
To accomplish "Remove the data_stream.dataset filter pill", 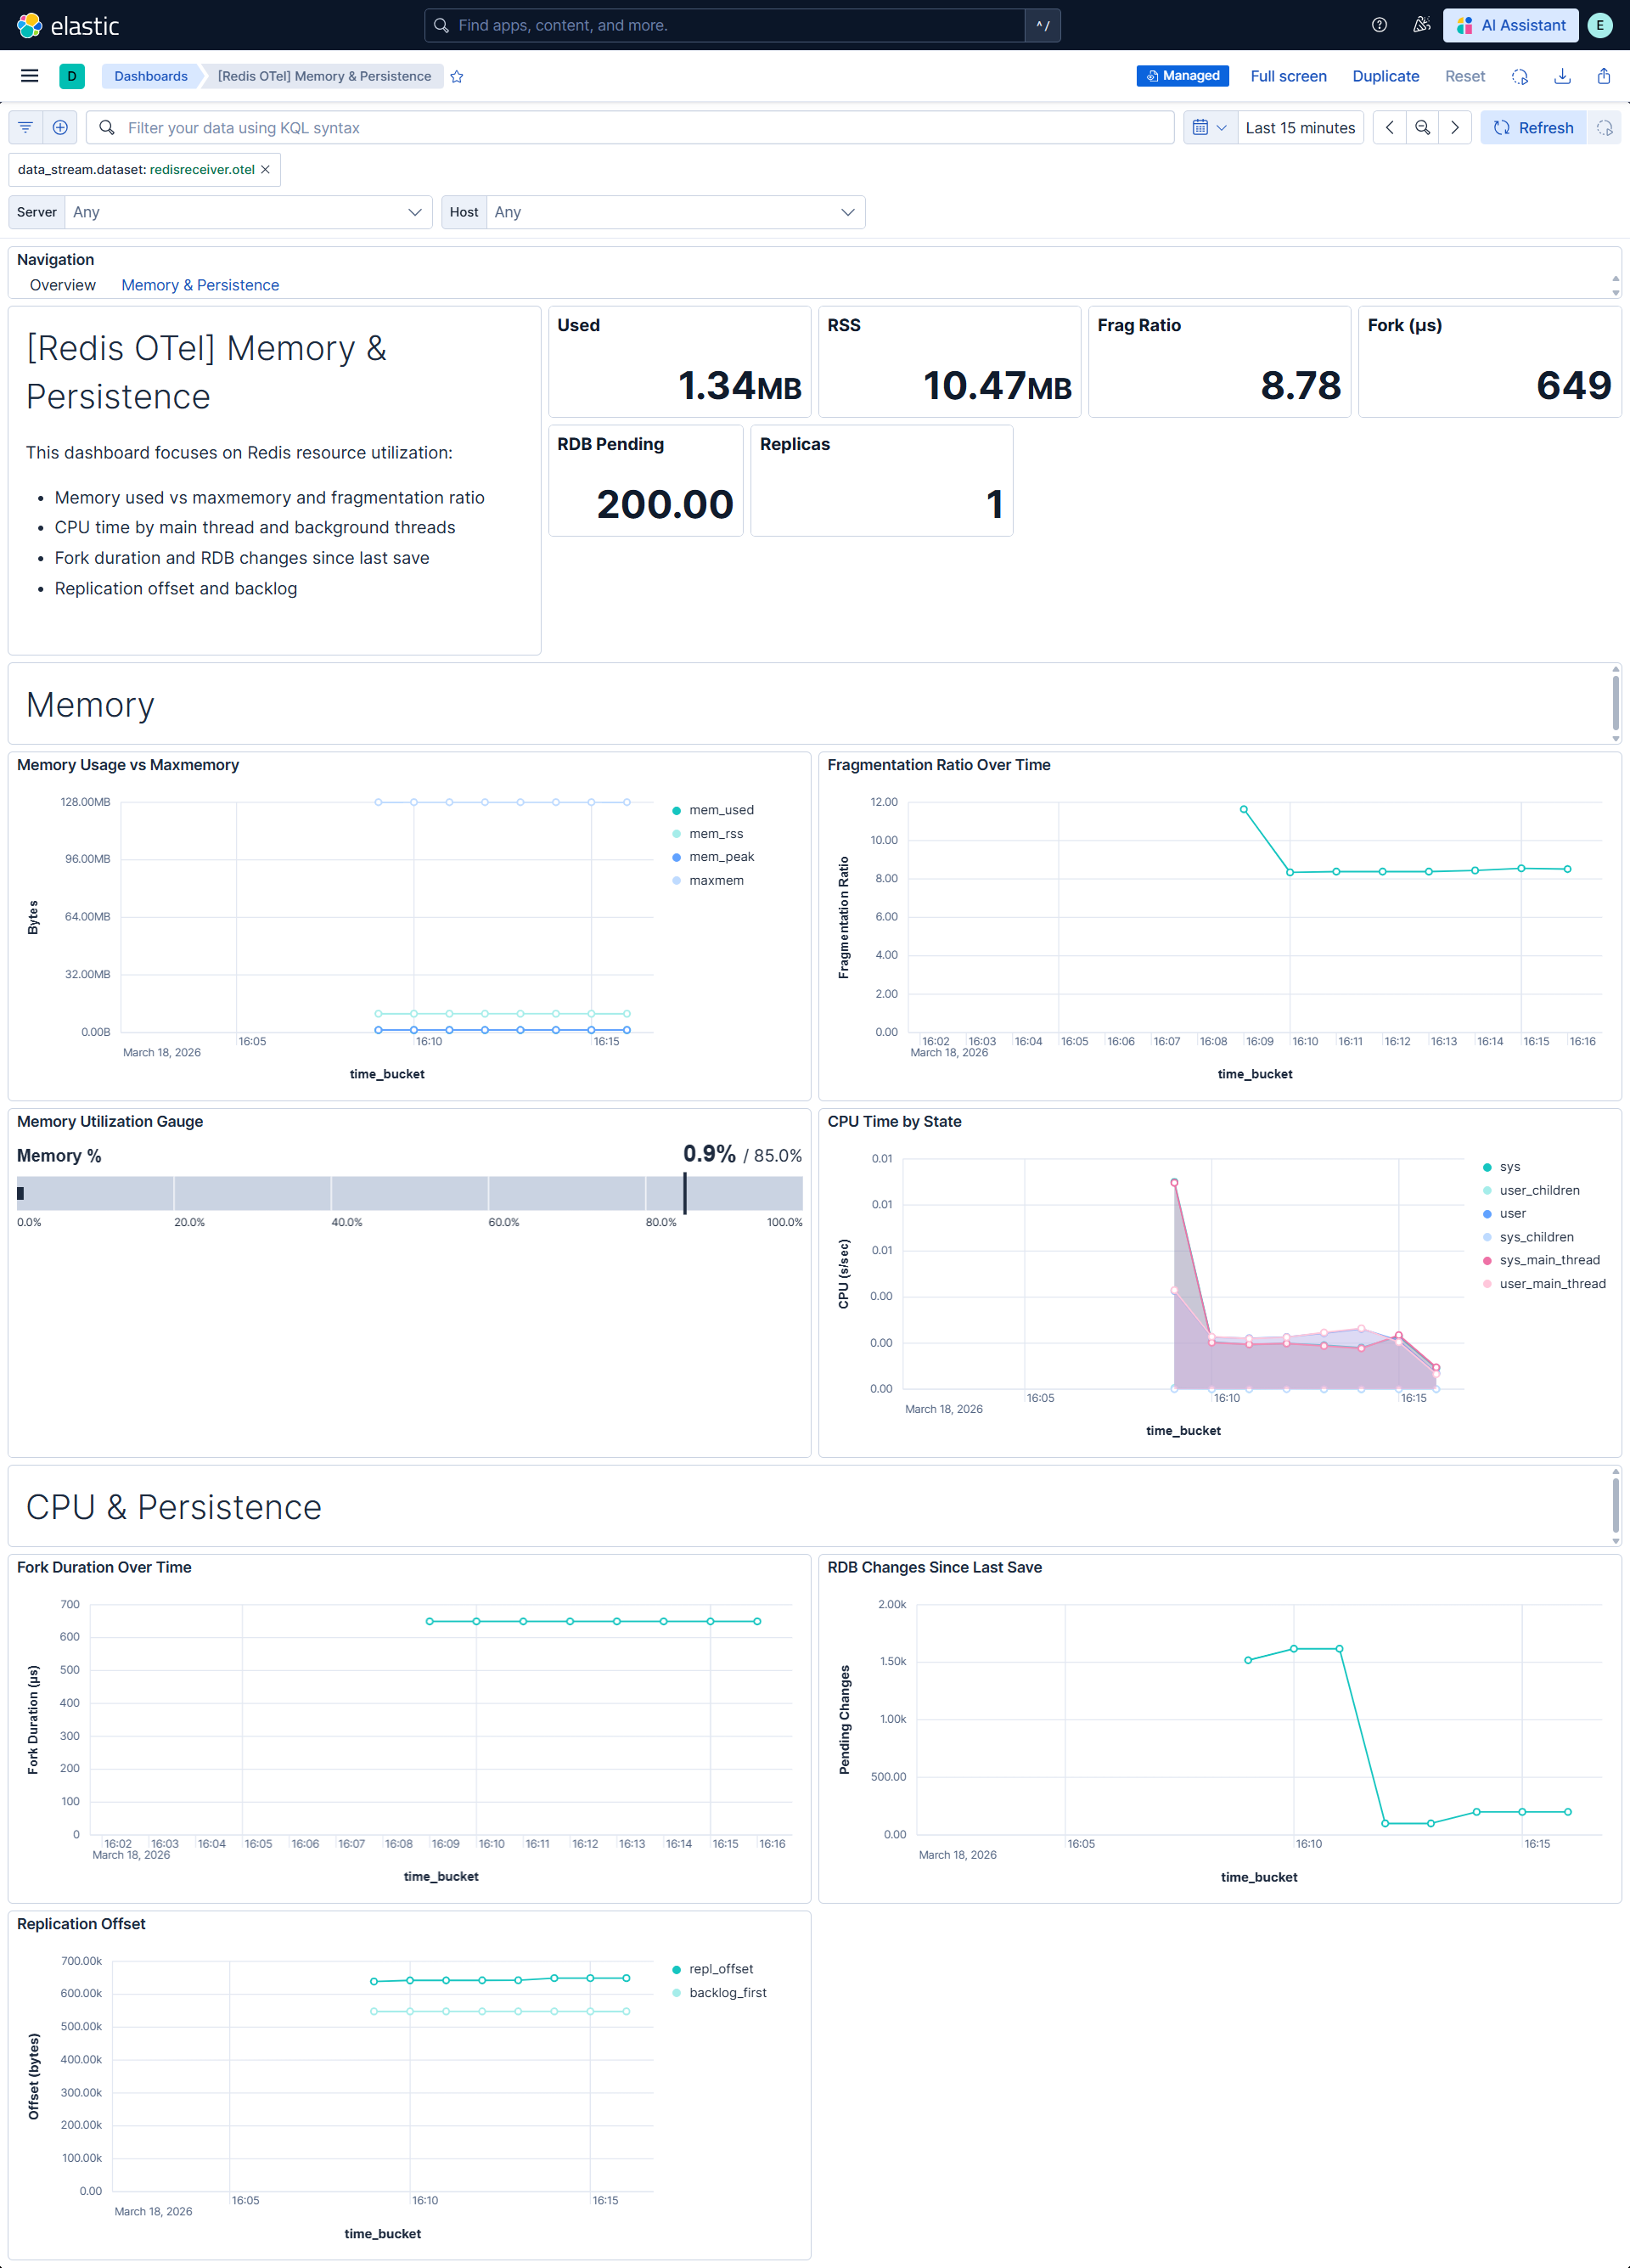I will click(x=266, y=170).
